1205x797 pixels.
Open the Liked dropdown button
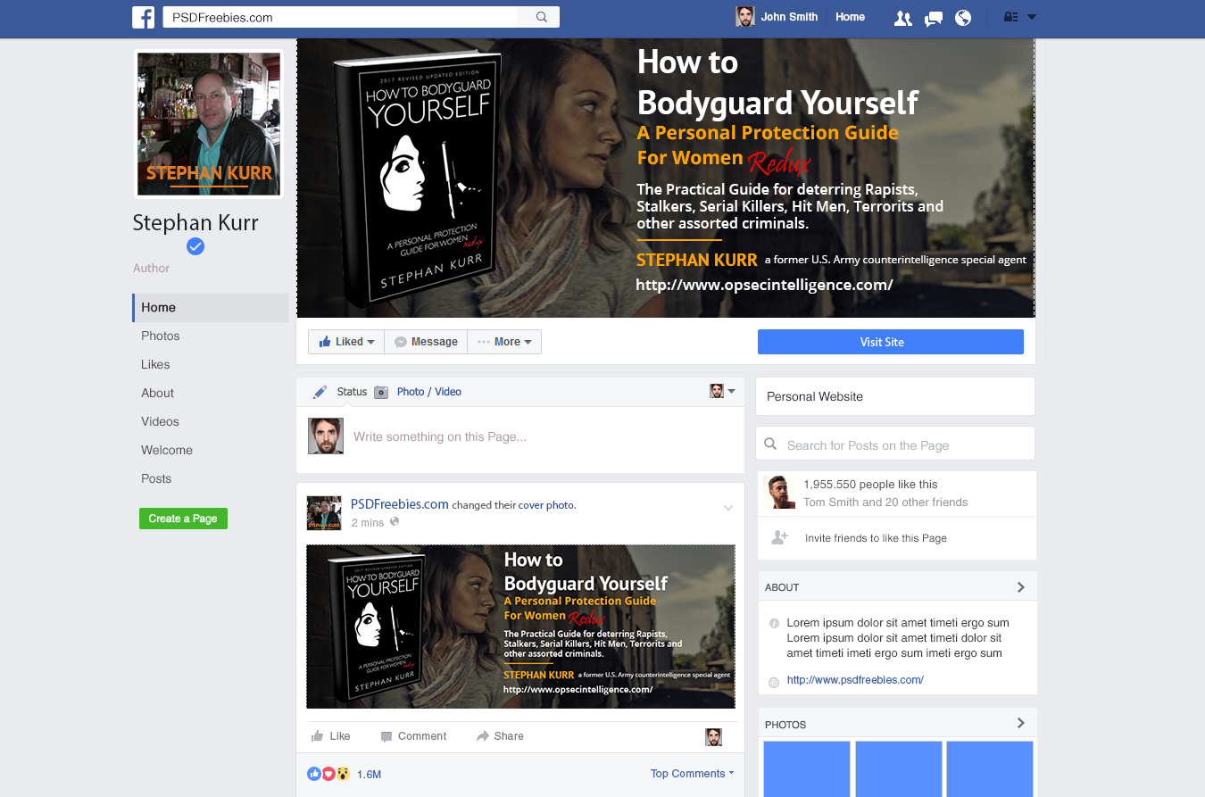click(346, 342)
